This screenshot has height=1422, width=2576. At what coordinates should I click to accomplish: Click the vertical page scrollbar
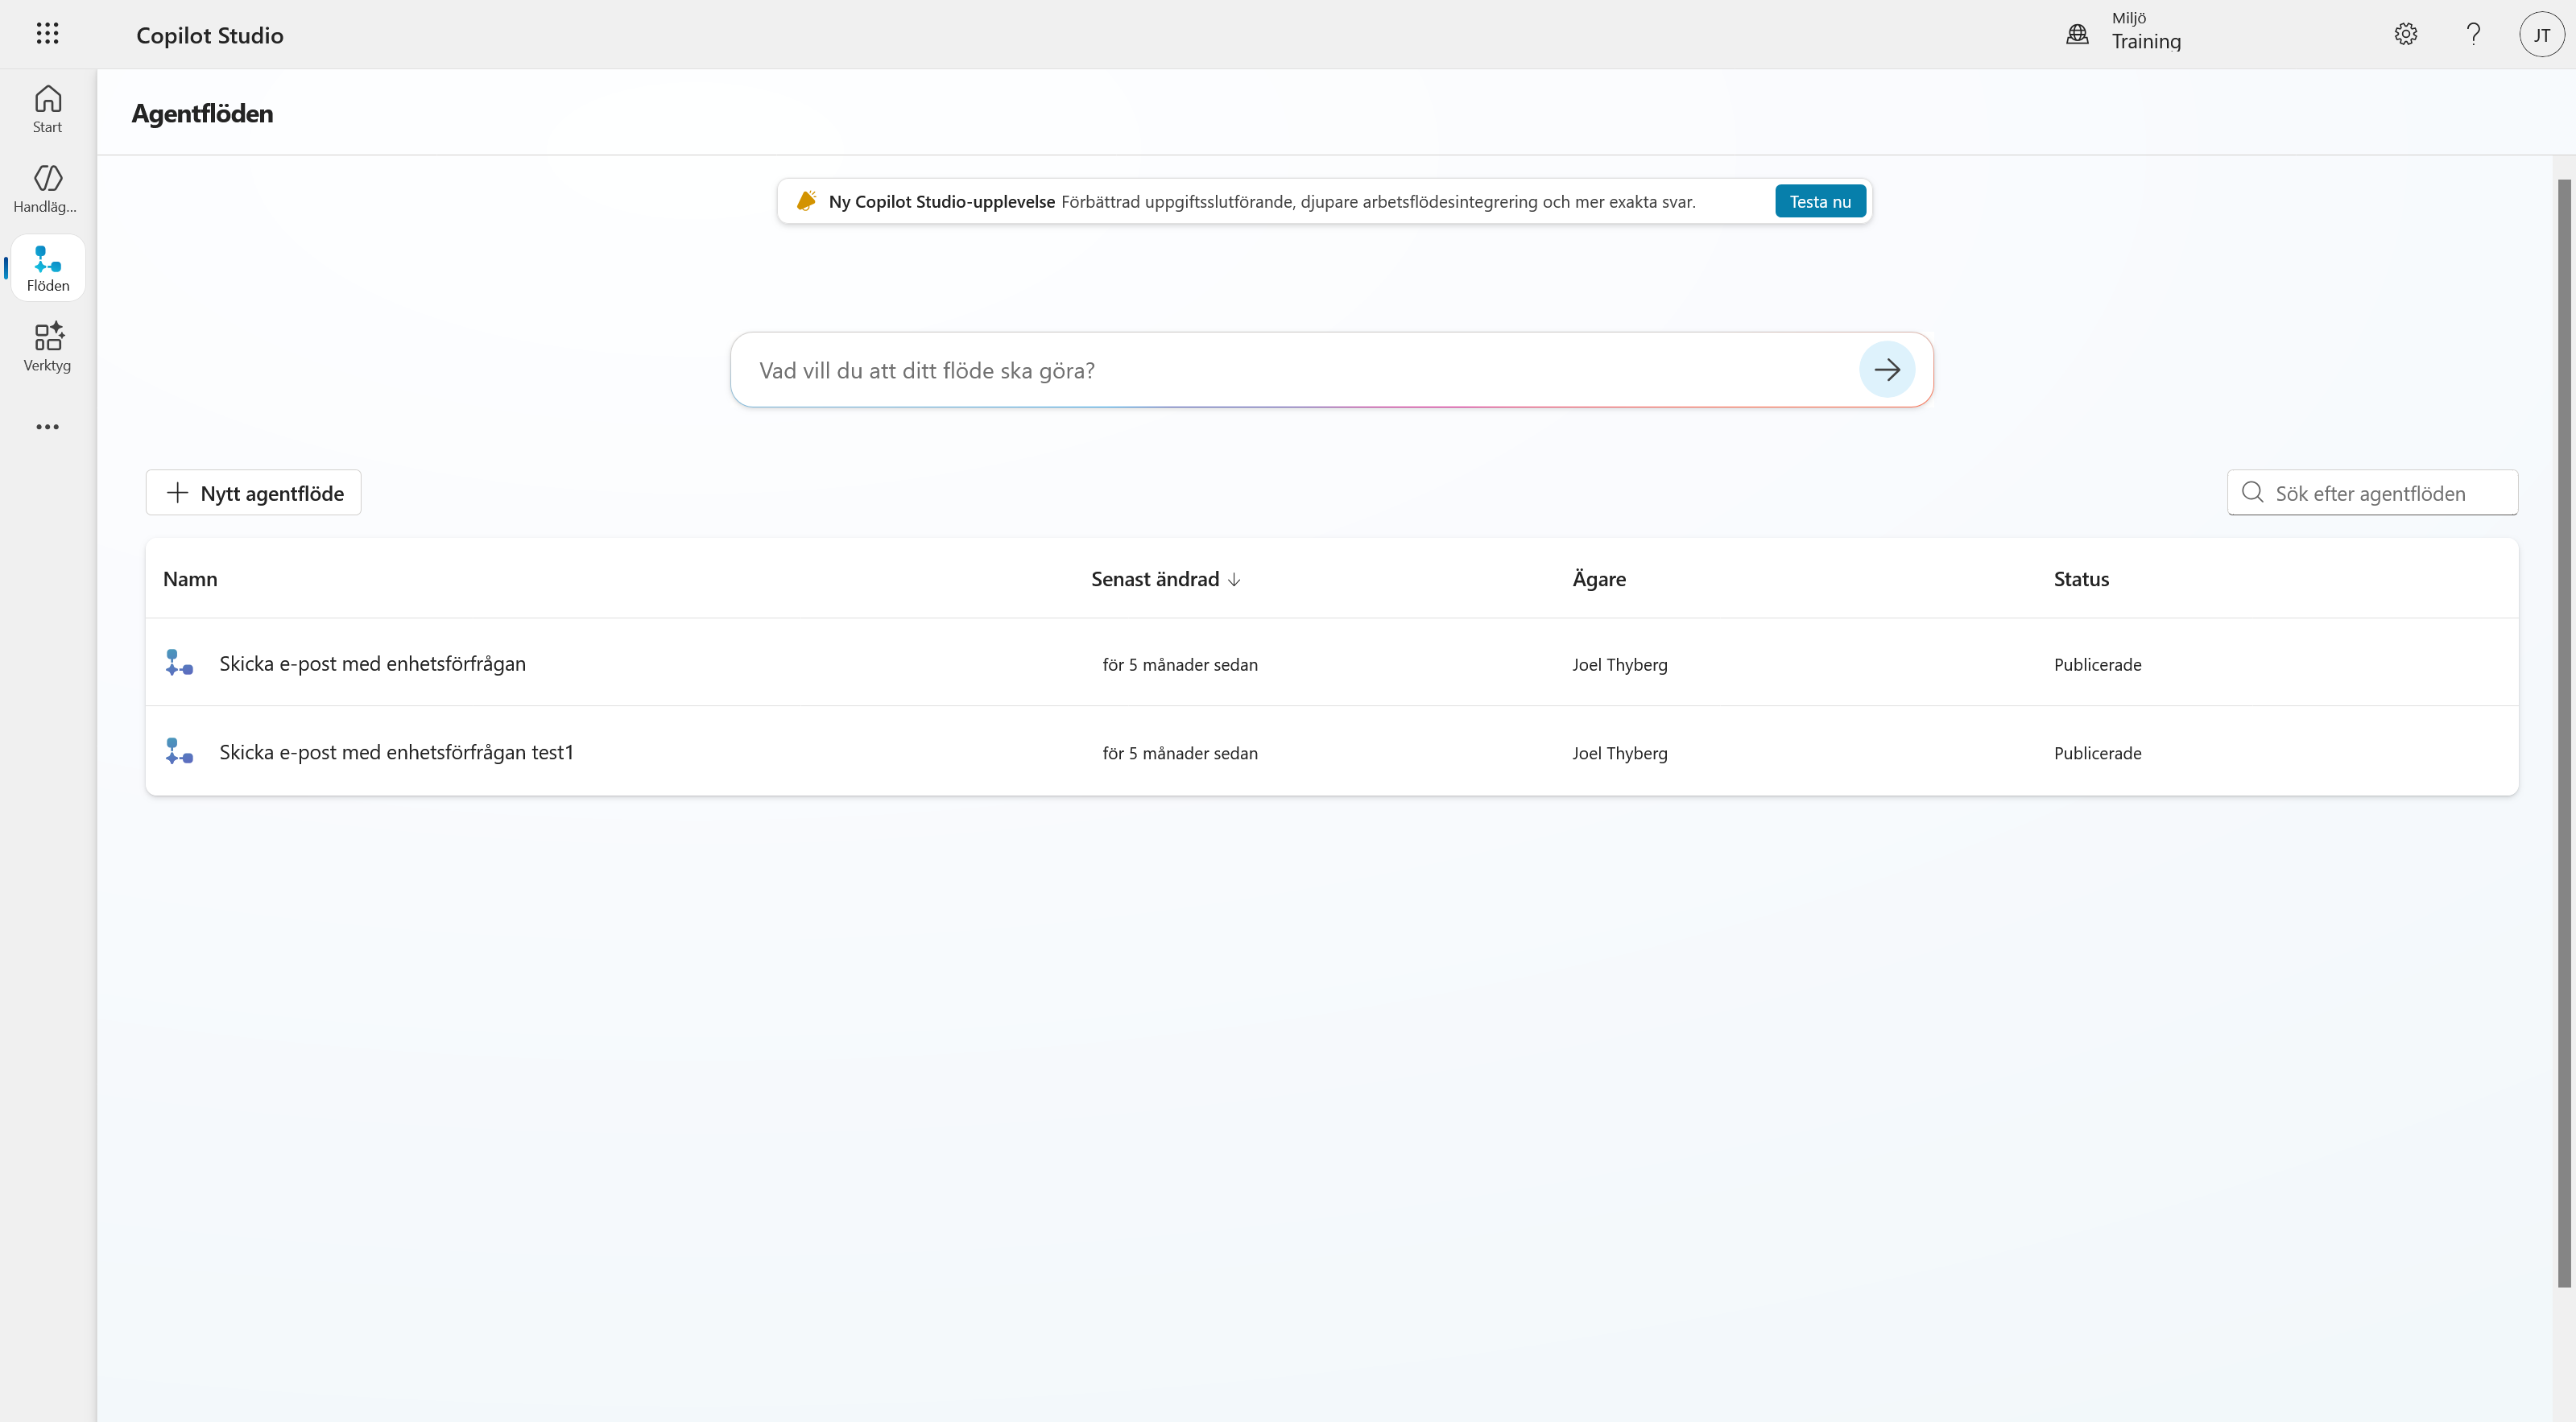pos(2563,733)
